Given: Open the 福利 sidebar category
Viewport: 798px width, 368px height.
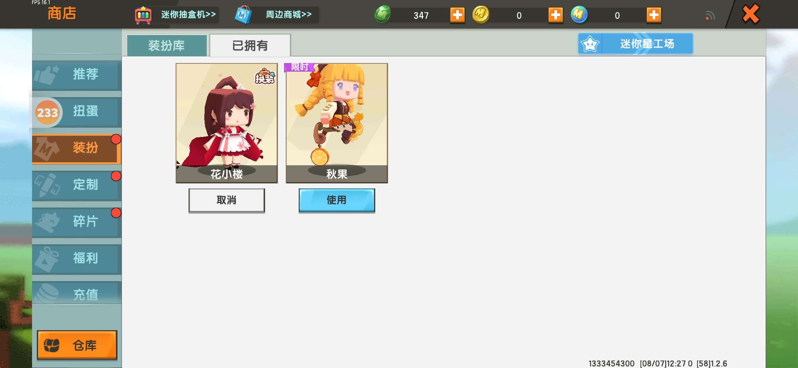Looking at the screenshot, I should [77, 259].
